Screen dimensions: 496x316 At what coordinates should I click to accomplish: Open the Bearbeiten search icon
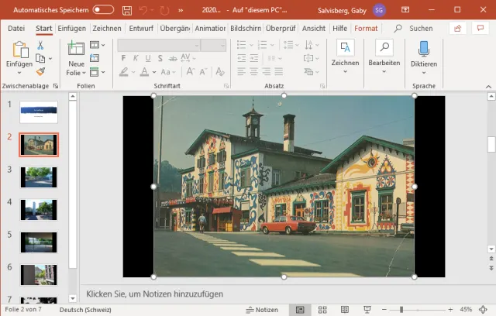click(384, 49)
